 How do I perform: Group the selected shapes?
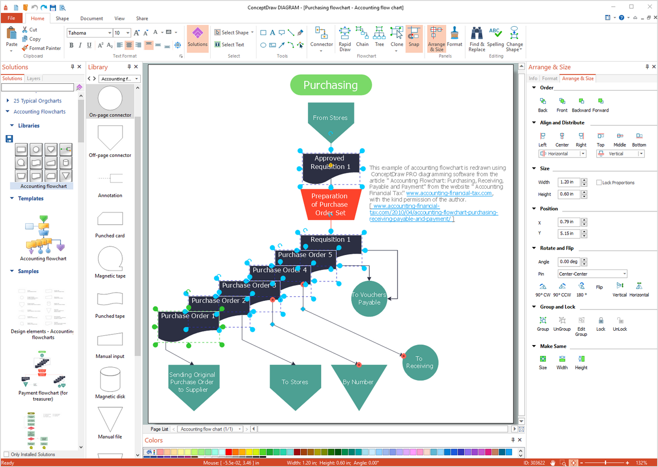pos(543,324)
